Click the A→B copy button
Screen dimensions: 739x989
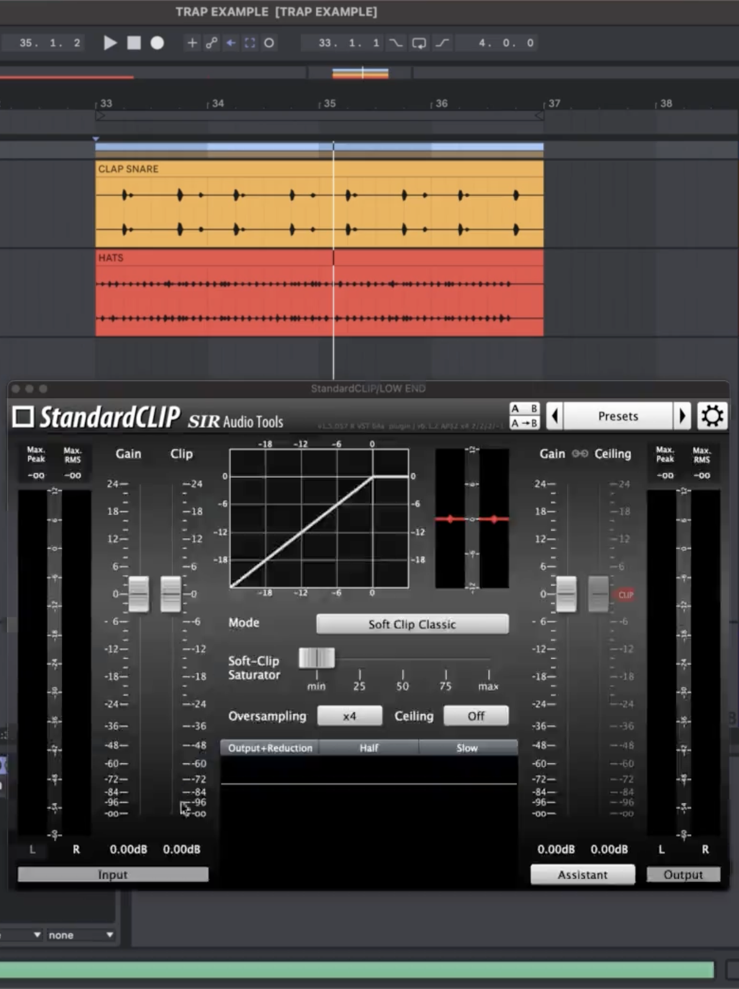(x=524, y=423)
